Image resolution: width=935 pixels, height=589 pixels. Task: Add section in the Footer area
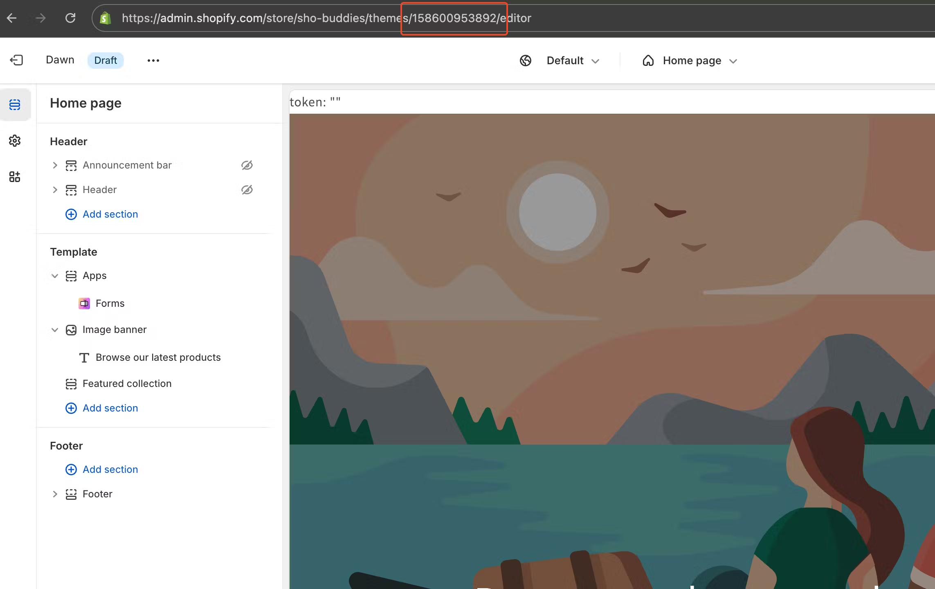tap(101, 469)
